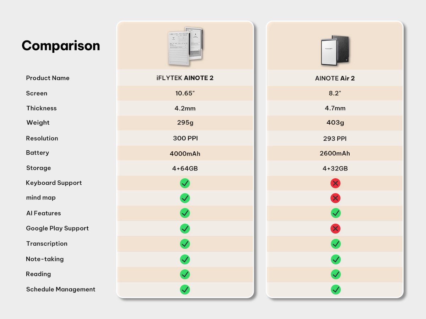The height and width of the screenshot is (319, 426).
Task: Click AINOTE Air 2 Keyboard Support red cross
Action: [x=335, y=183]
